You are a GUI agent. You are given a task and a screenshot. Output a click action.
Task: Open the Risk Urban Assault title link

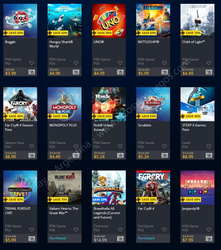pyautogui.click(x=103, y=127)
